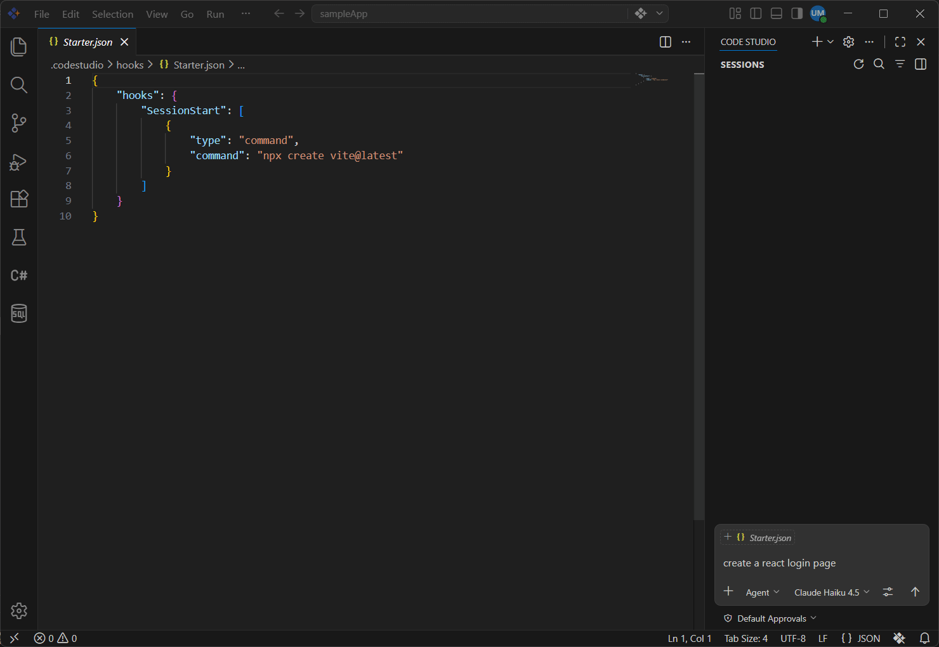939x647 pixels.
Task: Open the Testing flask view
Action: point(19,237)
